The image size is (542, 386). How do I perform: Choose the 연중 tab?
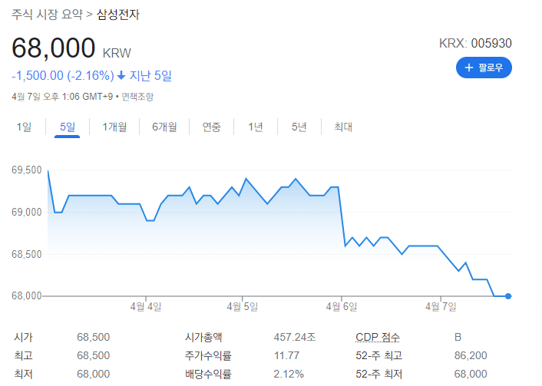point(212,127)
